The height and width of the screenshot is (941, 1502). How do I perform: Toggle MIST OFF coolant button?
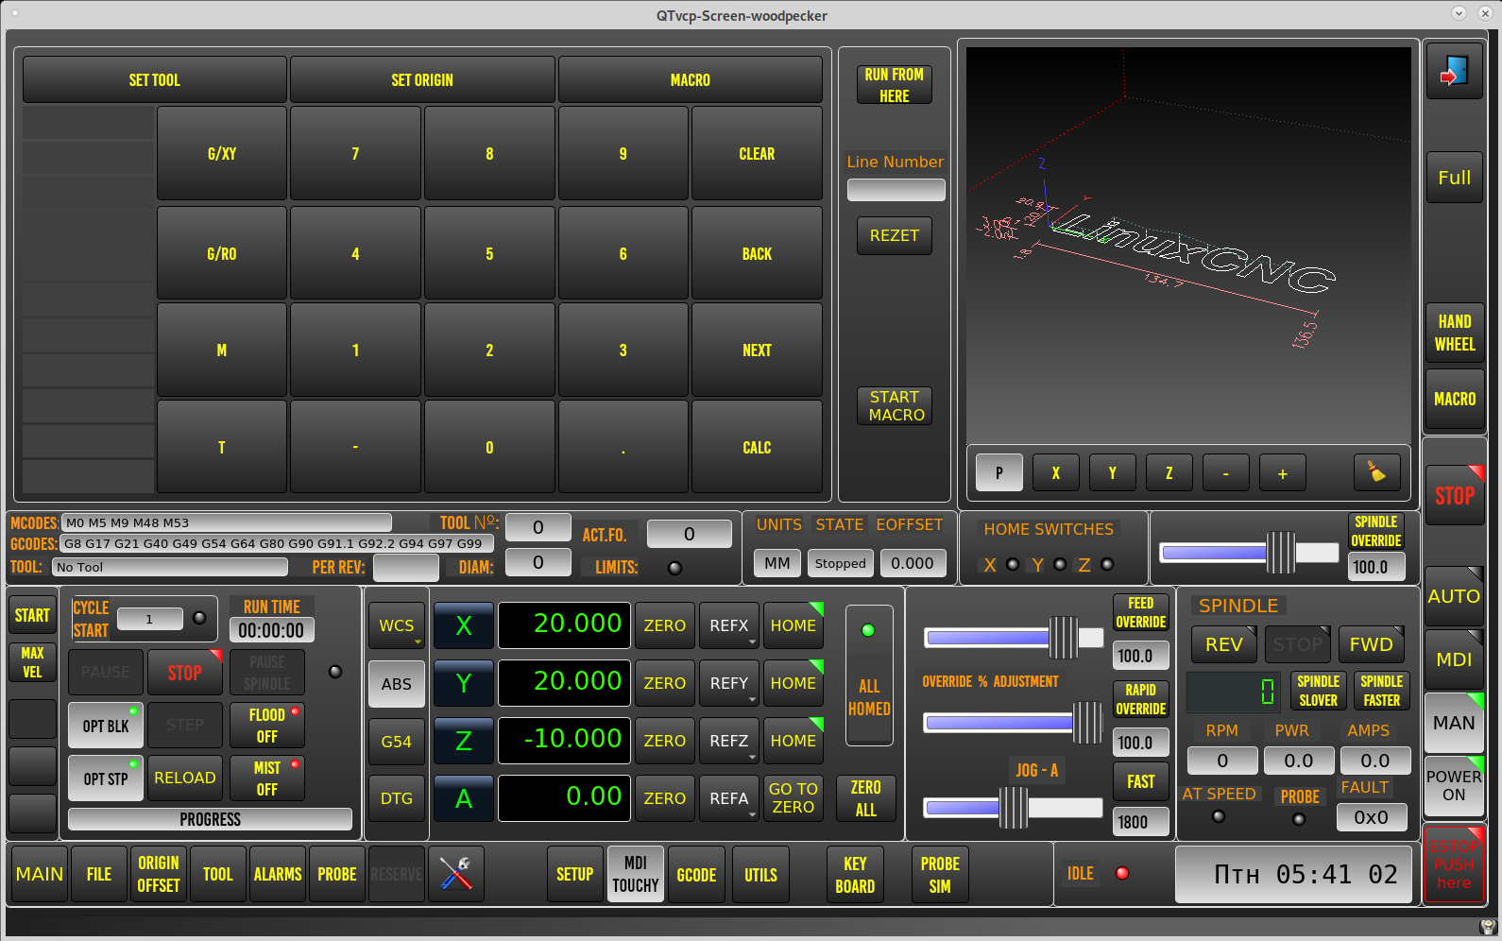267,778
